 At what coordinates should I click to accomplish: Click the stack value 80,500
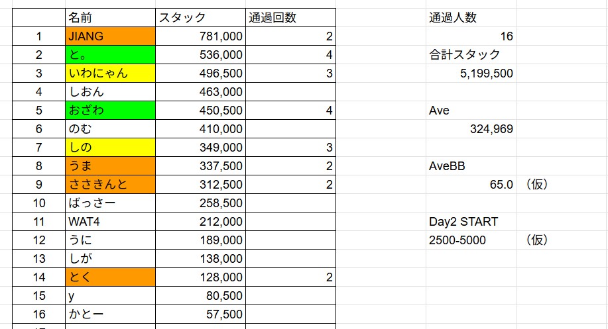tap(200, 296)
